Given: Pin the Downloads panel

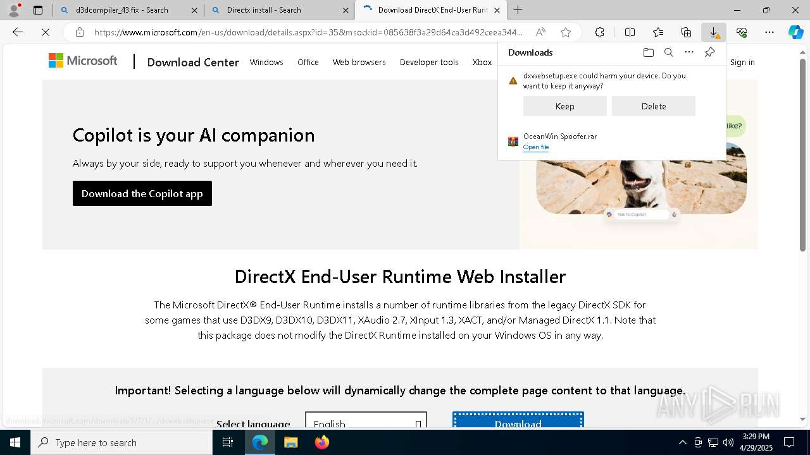Looking at the screenshot, I should 709,52.
